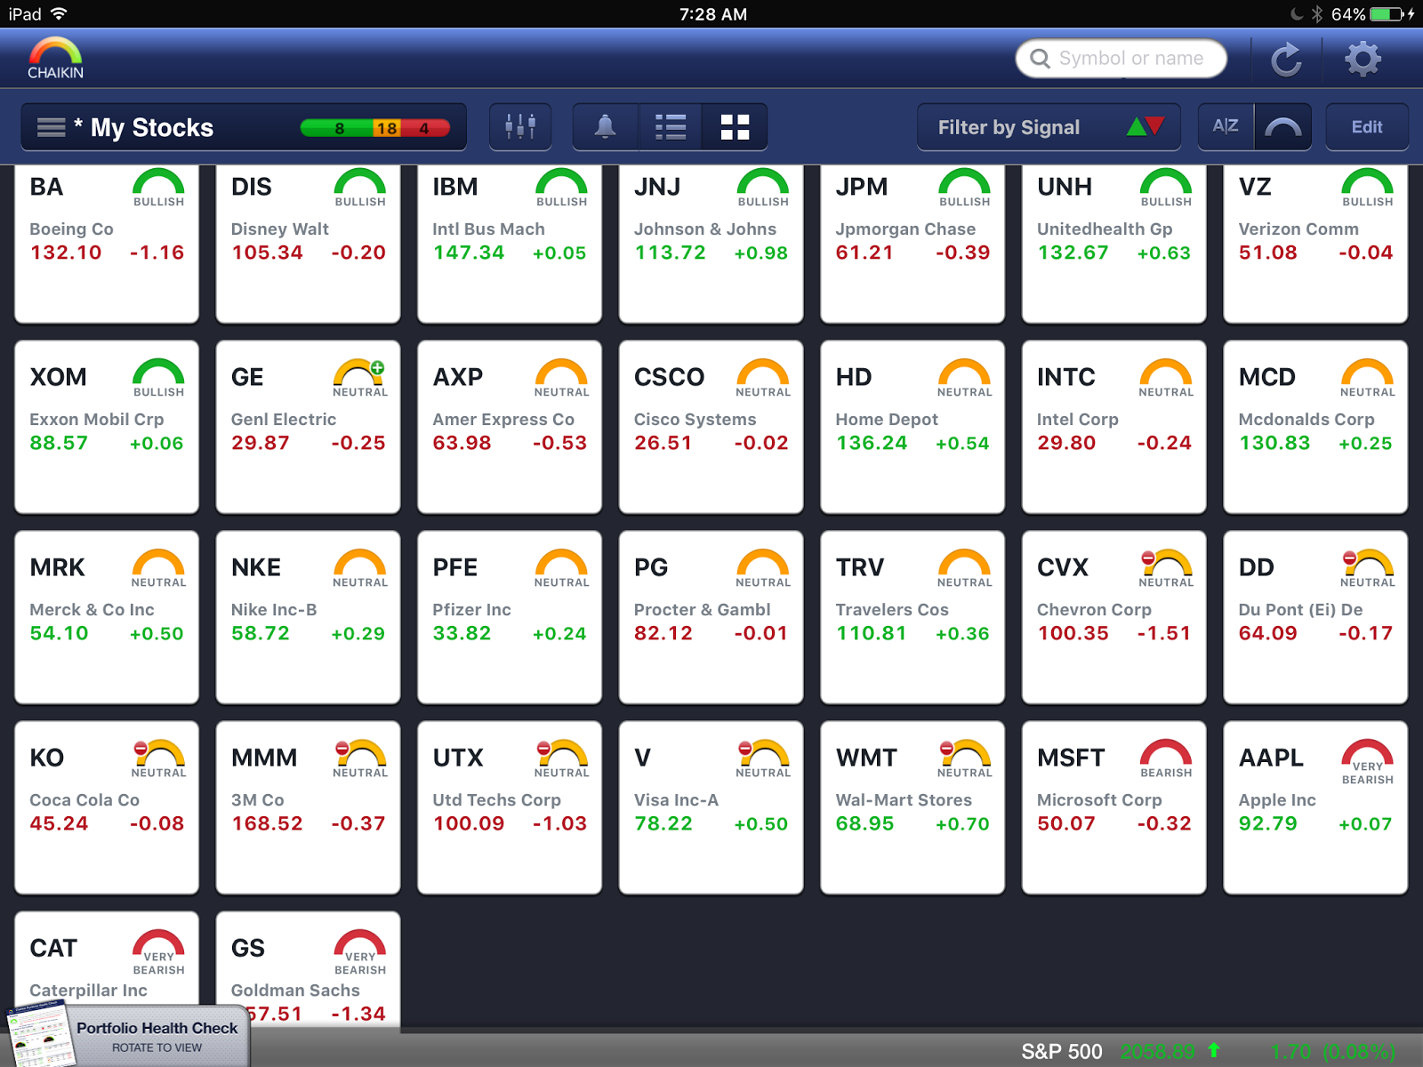Tap CSCO neutral rating gauge
Viewport: 1423px width, 1067px height.
pyautogui.click(x=763, y=378)
